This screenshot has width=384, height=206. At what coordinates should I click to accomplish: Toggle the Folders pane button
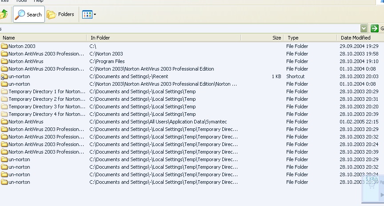(61, 15)
